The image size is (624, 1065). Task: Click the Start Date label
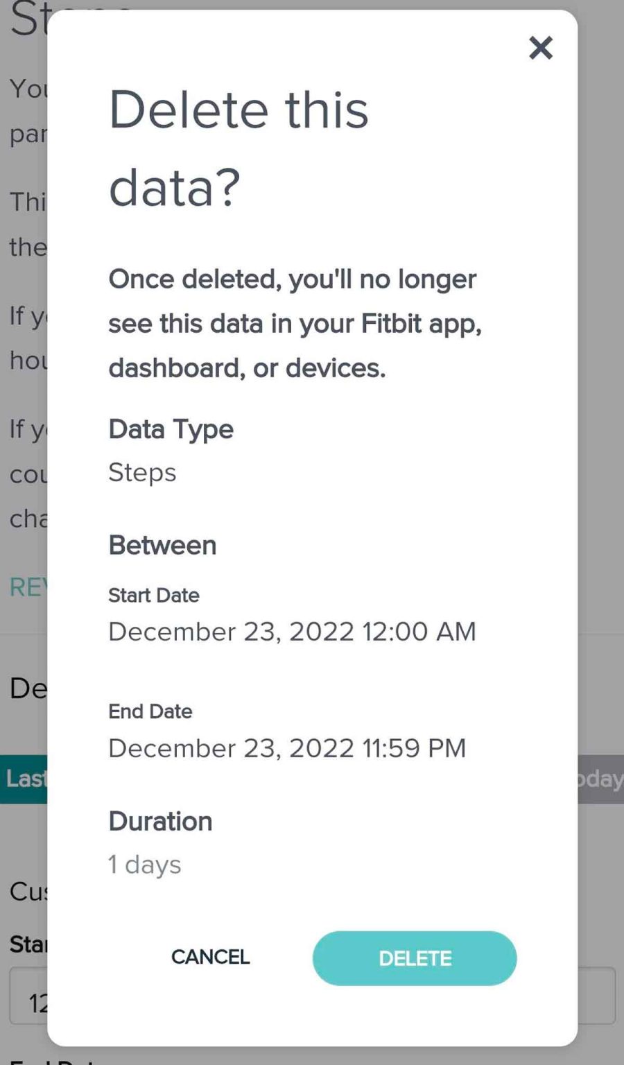153,595
